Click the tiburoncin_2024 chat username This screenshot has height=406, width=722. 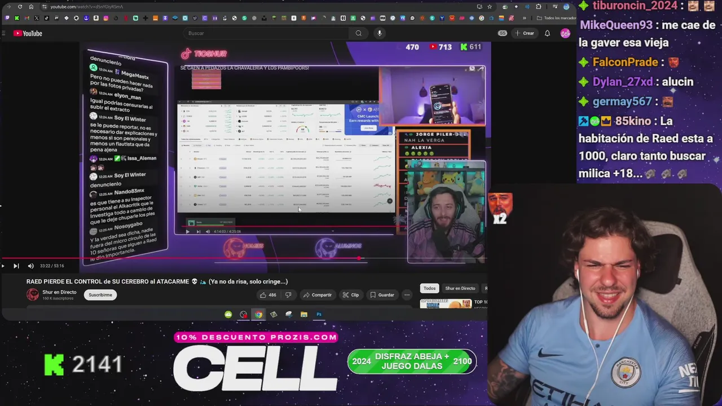[635, 6]
